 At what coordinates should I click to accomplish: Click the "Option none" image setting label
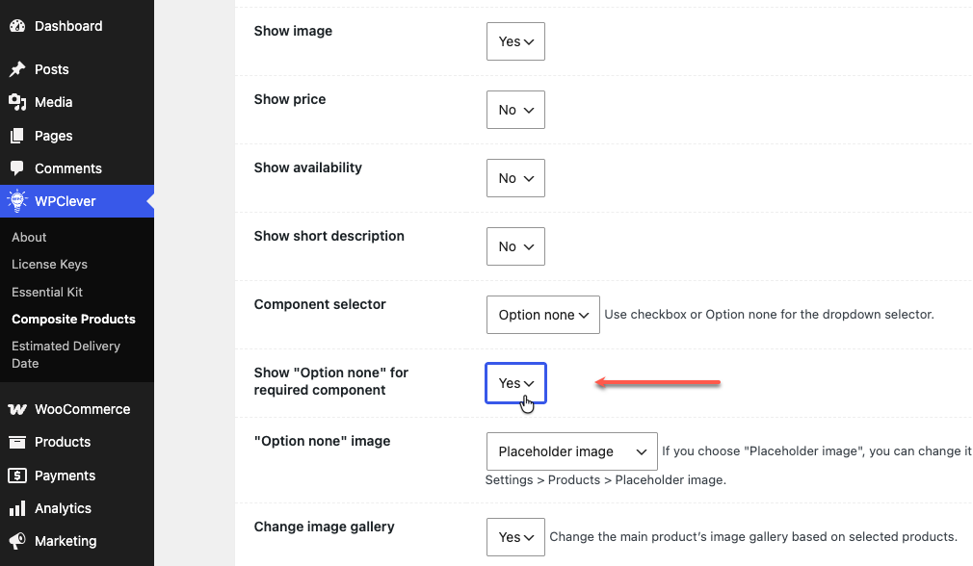[x=322, y=442]
